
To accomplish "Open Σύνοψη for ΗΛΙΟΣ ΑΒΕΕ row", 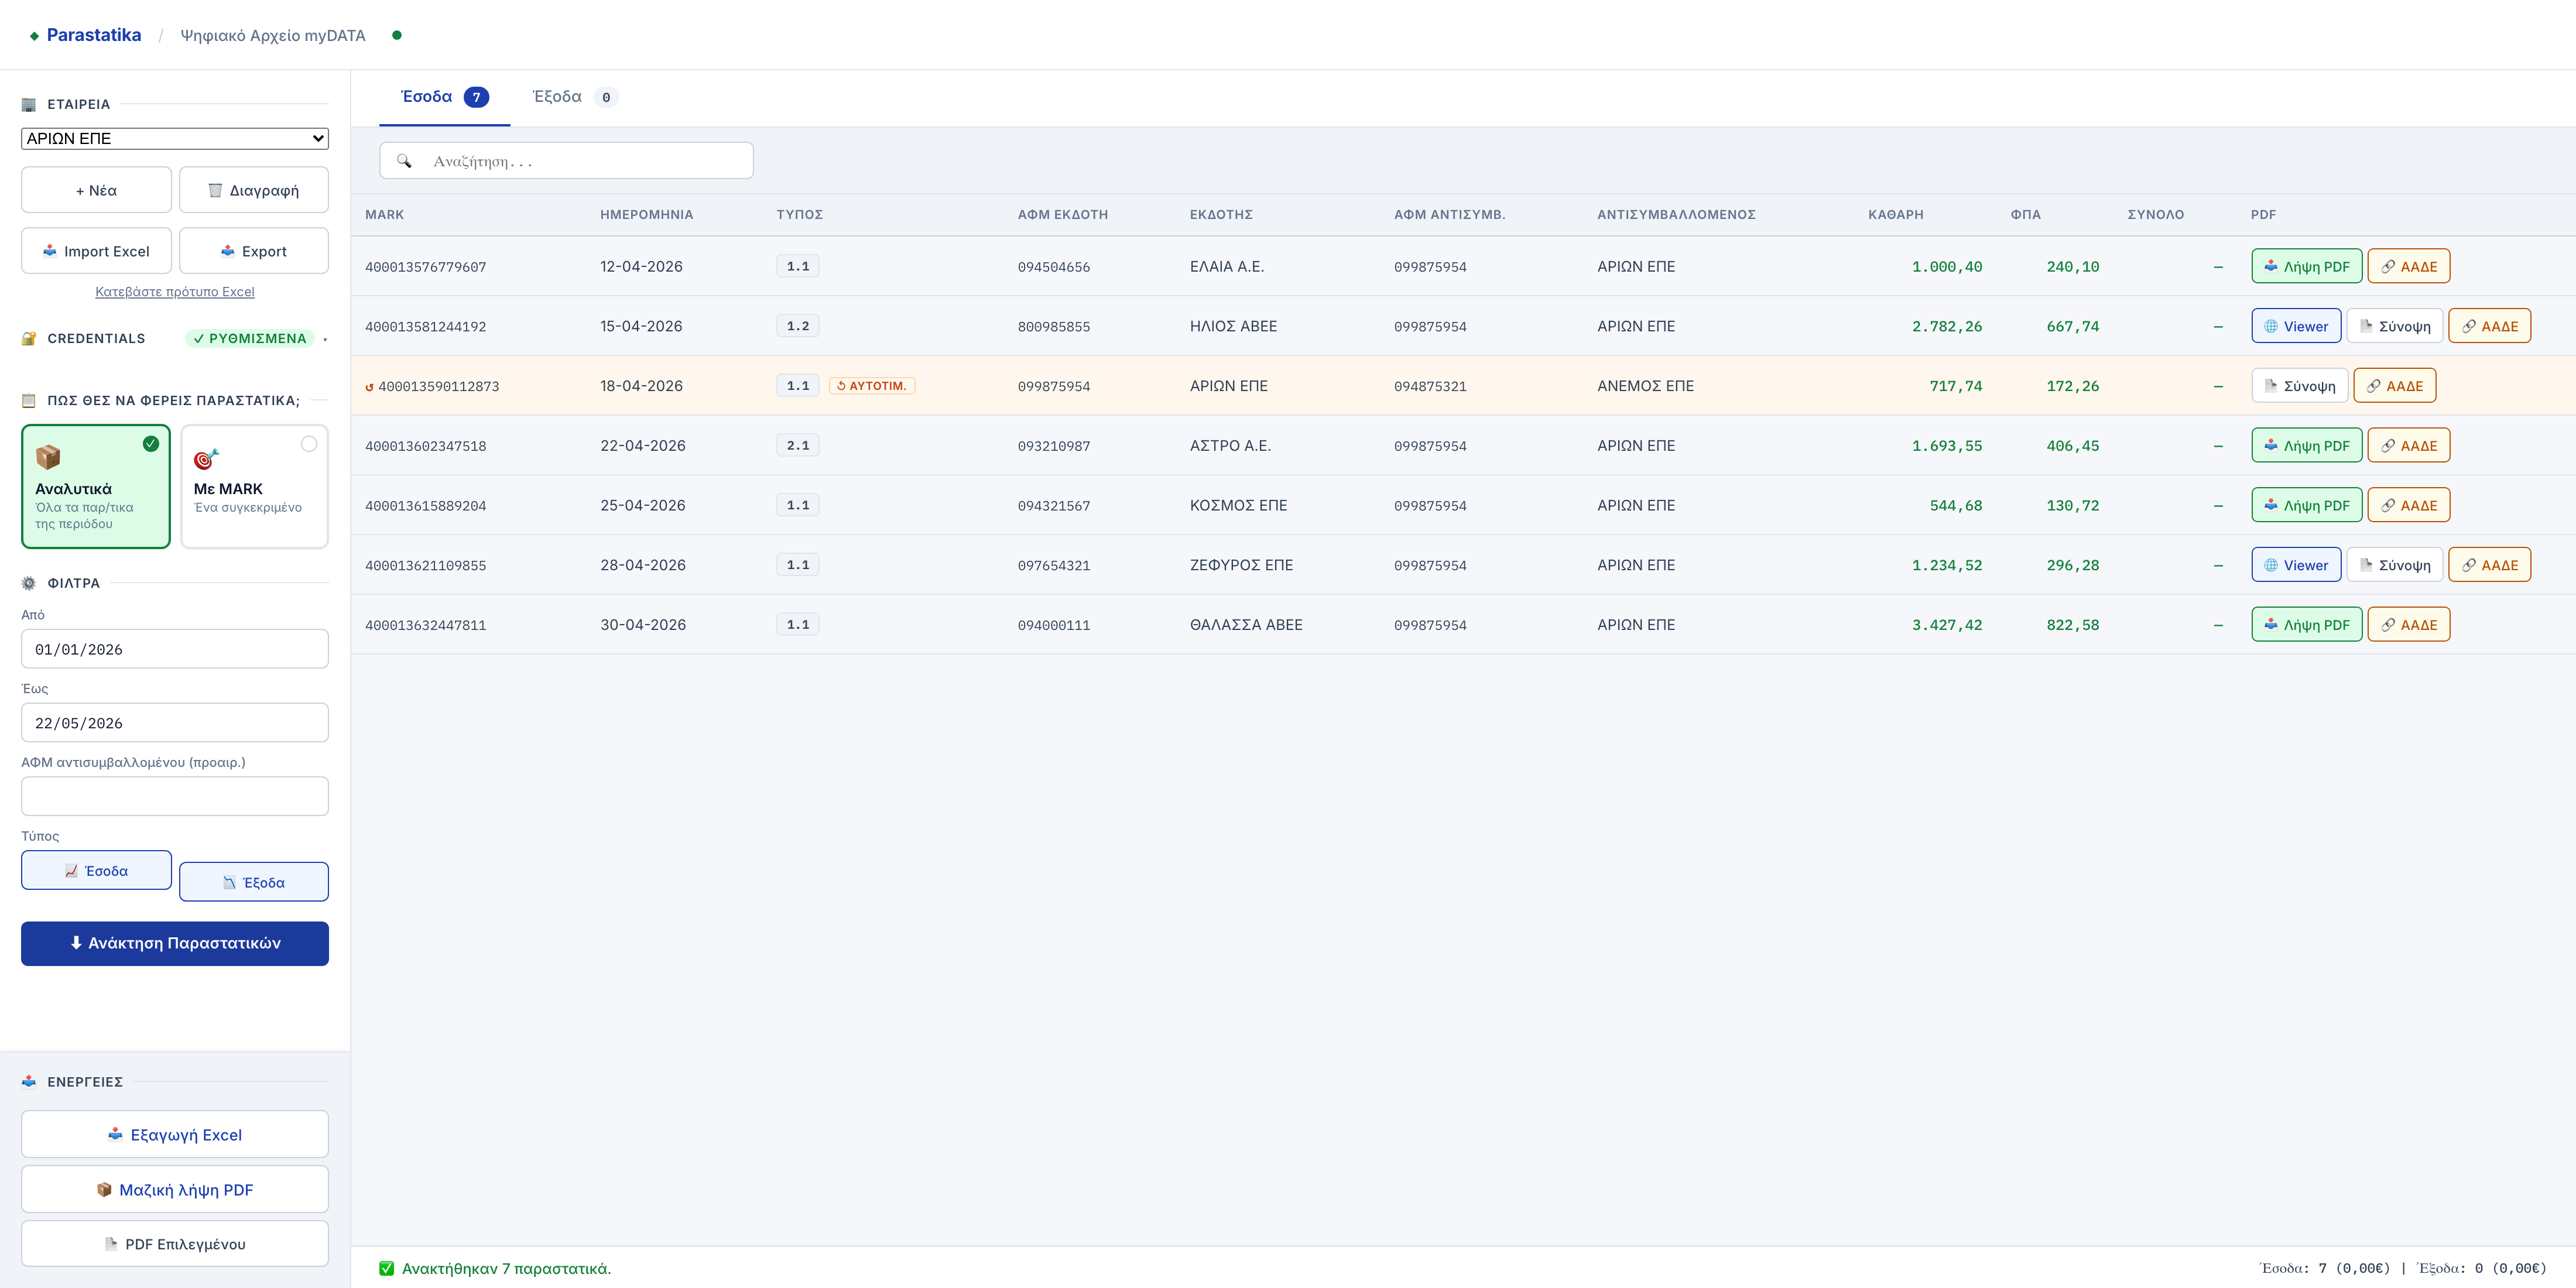I will 2394,326.
